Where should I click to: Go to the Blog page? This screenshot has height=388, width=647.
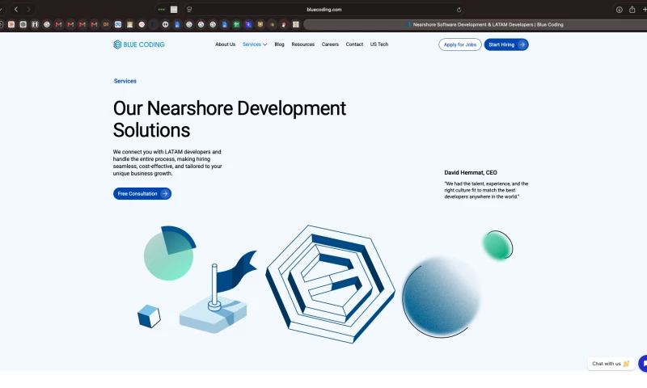pos(279,44)
